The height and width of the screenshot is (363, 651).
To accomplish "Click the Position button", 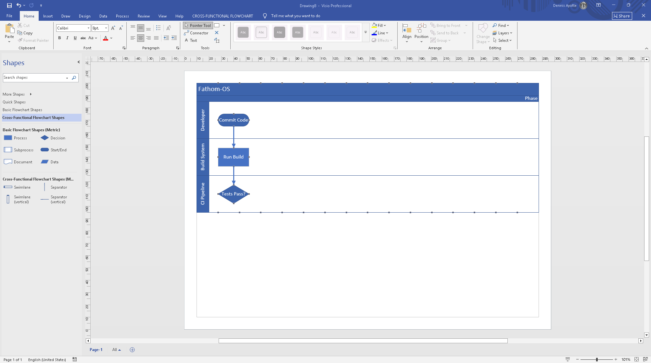I will click(421, 32).
